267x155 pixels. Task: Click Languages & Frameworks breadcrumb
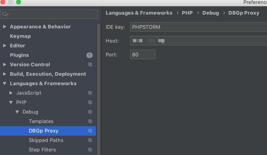(139, 13)
